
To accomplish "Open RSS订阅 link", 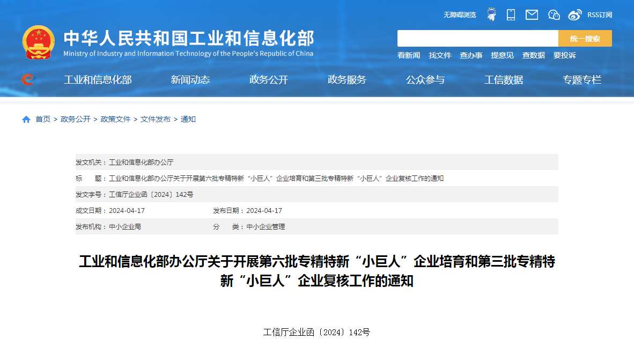I will point(600,15).
